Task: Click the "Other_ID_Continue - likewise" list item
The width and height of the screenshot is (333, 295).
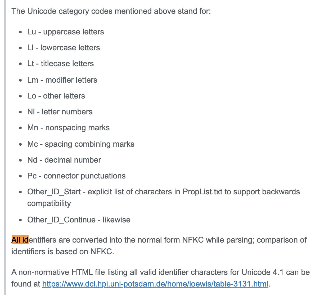Action: click(79, 220)
